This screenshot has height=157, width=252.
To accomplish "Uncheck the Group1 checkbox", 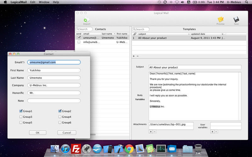I will coord(21,111).
